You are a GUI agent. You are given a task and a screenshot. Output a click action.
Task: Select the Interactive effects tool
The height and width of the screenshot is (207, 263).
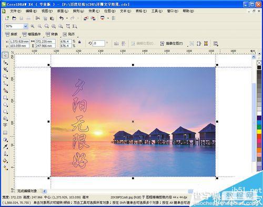pos(5,139)
